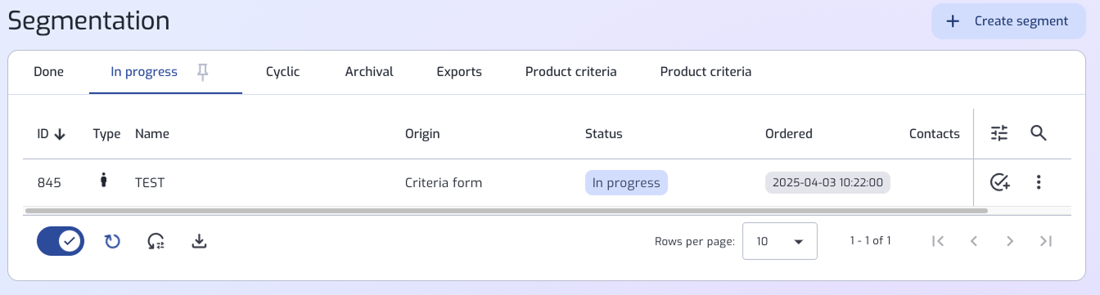Open the Exports tab

point(459,72)
